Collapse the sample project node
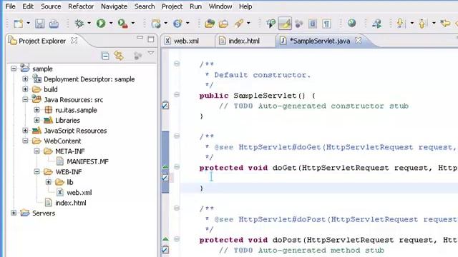Viewport: 458px width, 257px height. click(x=14, y=69)
